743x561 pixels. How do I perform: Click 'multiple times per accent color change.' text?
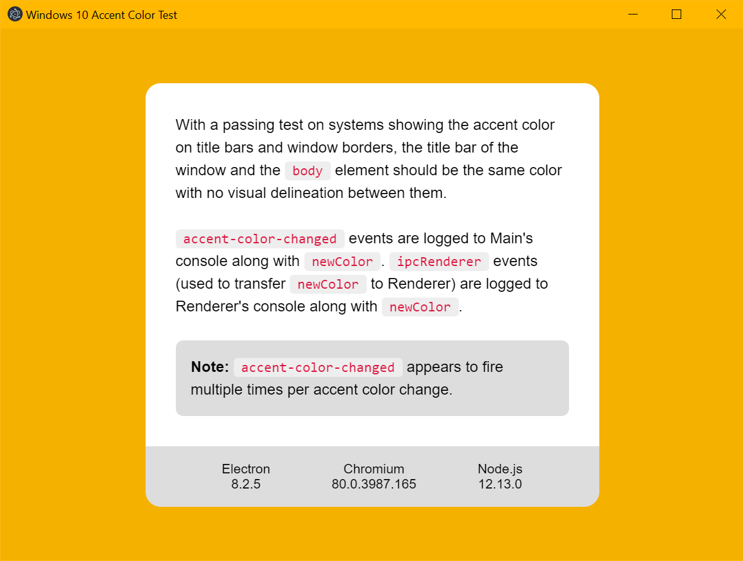pos(322,390)
